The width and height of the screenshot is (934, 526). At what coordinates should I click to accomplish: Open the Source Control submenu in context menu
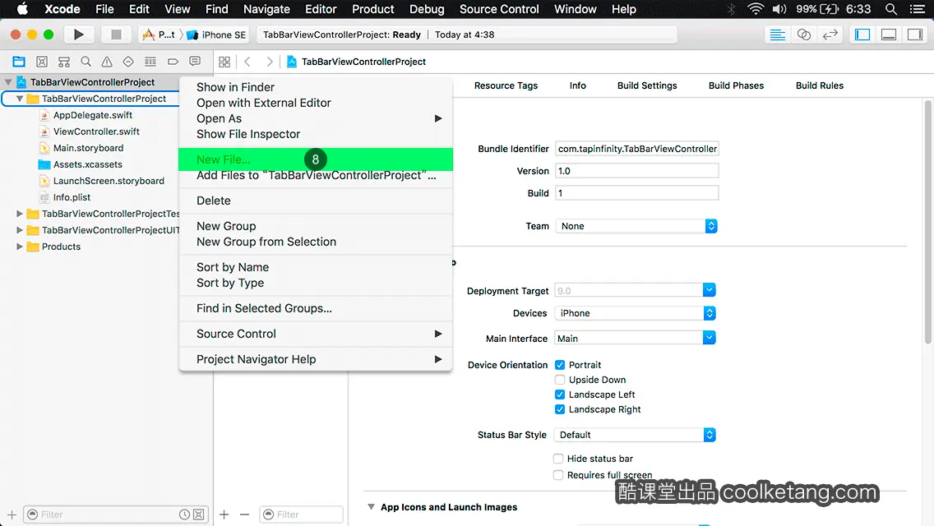316,334
